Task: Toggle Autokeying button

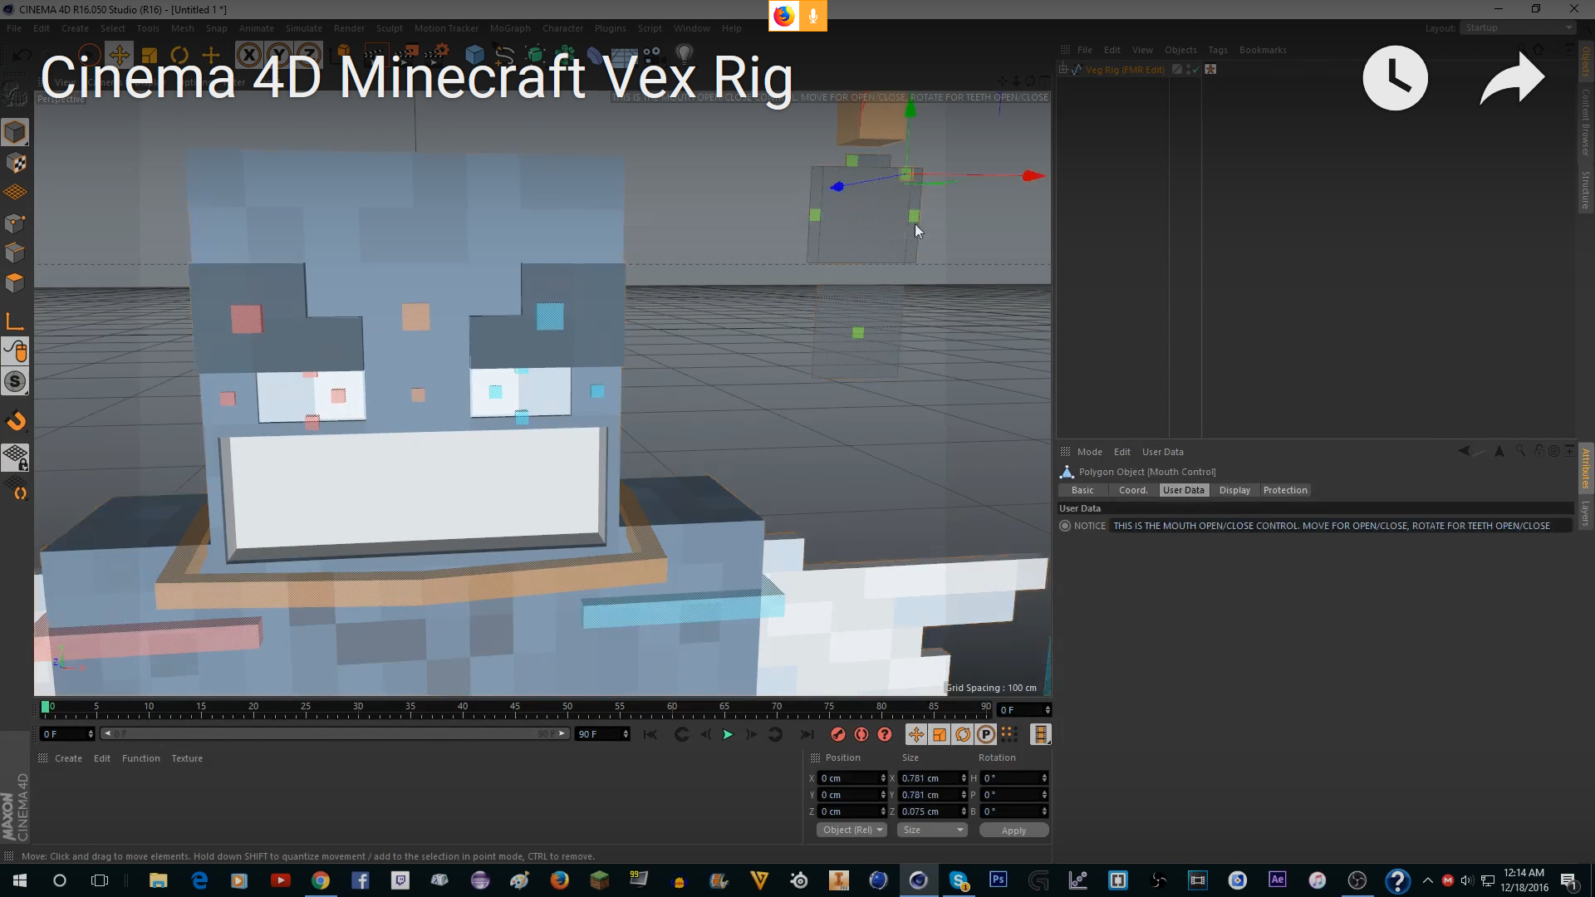Action: tap(861, 734)
